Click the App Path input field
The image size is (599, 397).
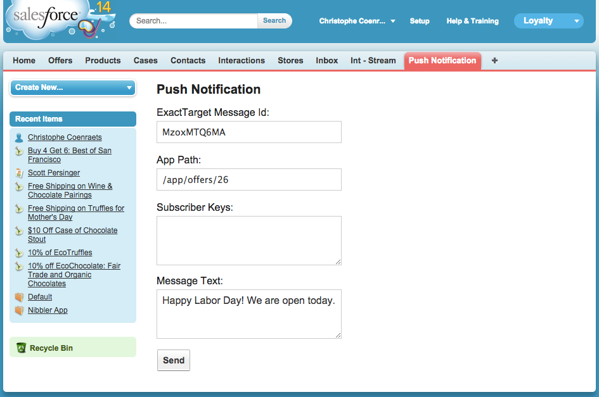point(249,179)
